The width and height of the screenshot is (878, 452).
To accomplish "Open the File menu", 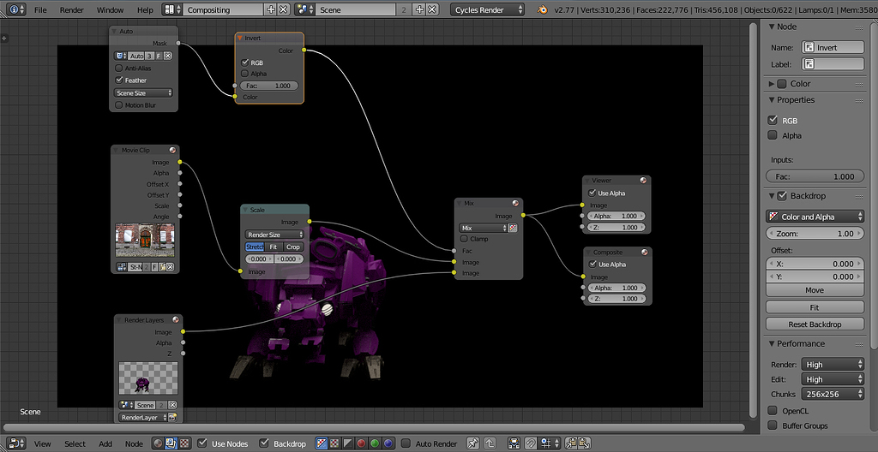I will coord(40,10).
